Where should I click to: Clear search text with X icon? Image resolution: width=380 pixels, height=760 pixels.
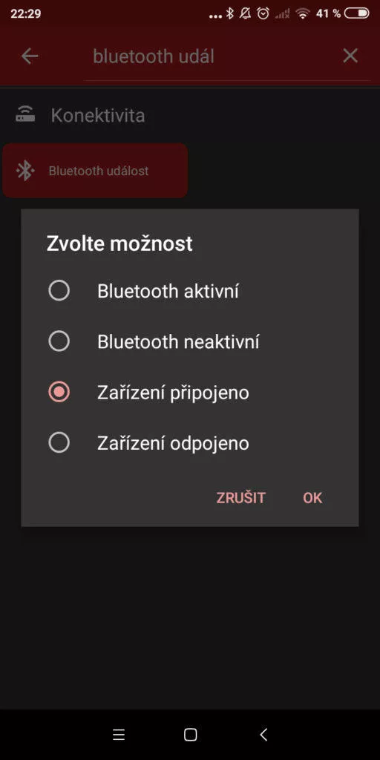tap(350, 56)
